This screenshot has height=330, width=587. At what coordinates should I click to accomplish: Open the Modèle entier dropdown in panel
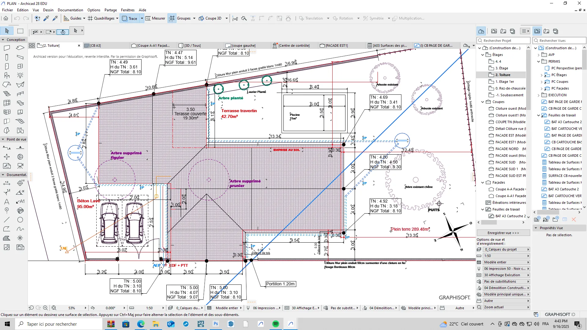[506, 262]
